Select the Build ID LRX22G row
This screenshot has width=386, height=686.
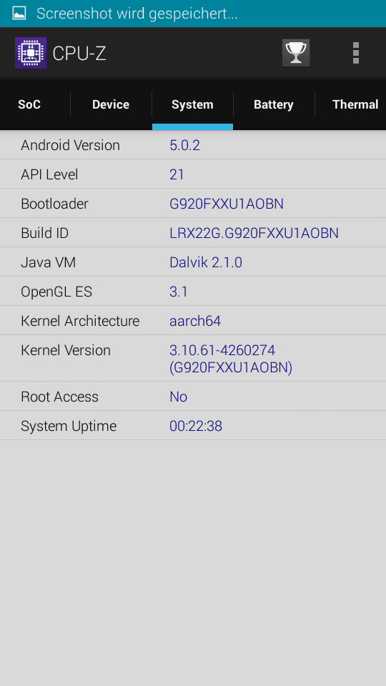[193, 233]
